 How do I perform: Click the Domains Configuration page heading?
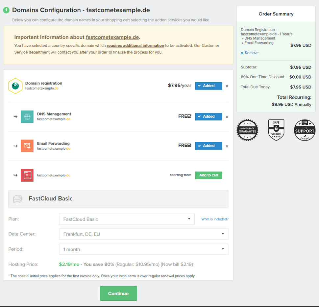point(81,10)
